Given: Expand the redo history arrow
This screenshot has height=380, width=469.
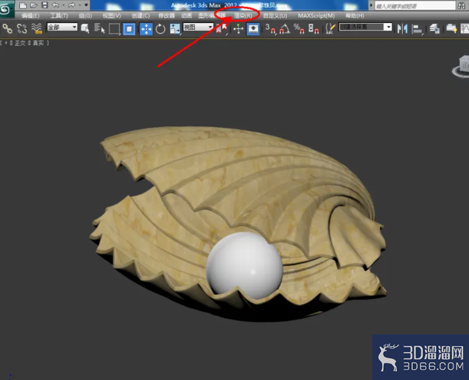Looking at the screenshot, I should point(80,5).
